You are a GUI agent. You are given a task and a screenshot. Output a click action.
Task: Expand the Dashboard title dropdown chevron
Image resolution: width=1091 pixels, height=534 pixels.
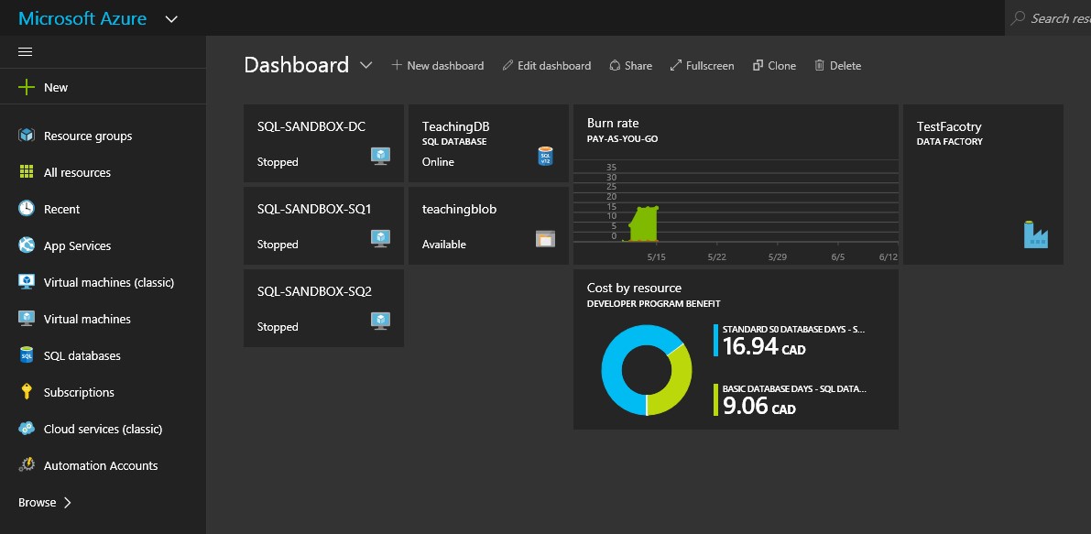(x=366, y=65)
